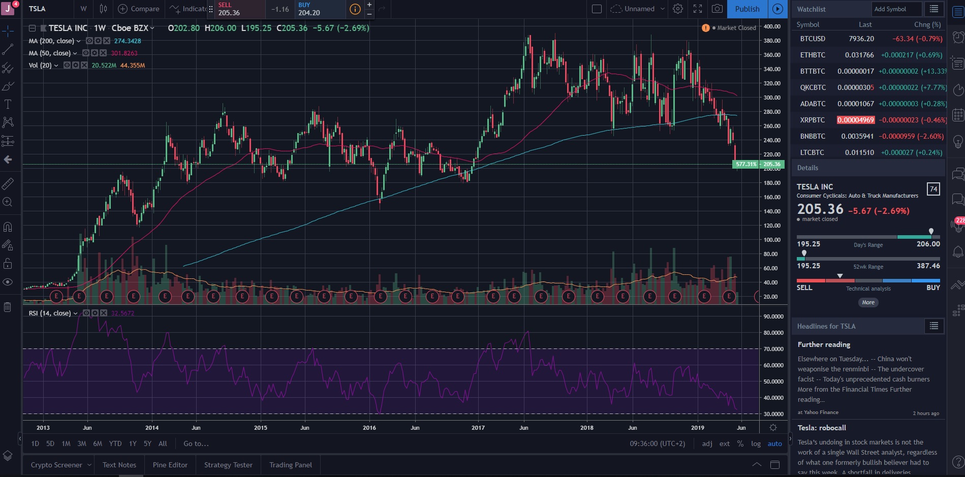Image resolution: width=965 pixels, height=477 pixels.
Task: Hide the MA (50, close) indicator
Action: coord(86,53)
